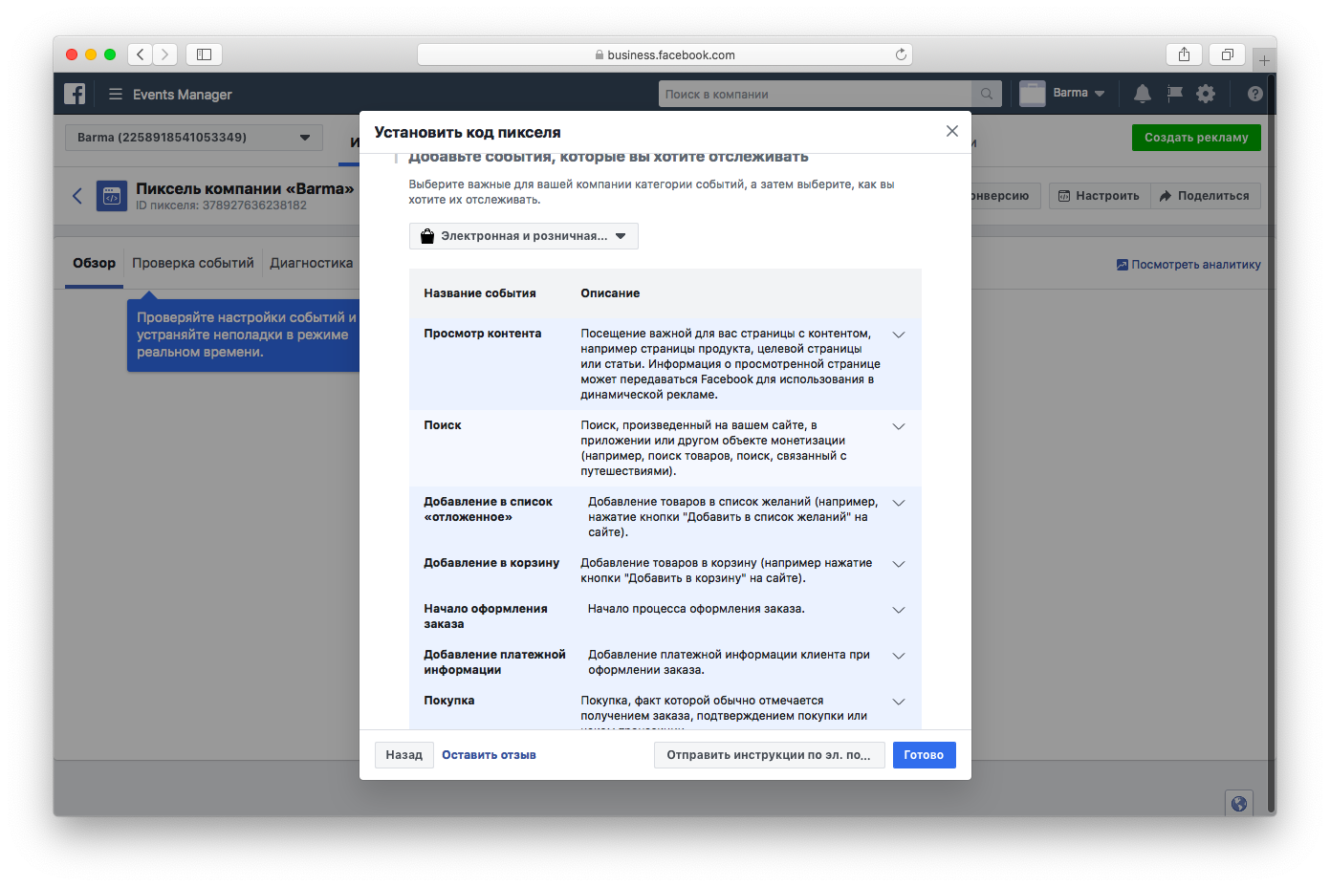Viewport: 1330px width, 887px height.
Task: Click the green Создать рекламу button
Action: point(1196,138)
